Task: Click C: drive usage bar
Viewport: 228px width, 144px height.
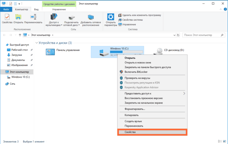Action: [x=126, y=52]
